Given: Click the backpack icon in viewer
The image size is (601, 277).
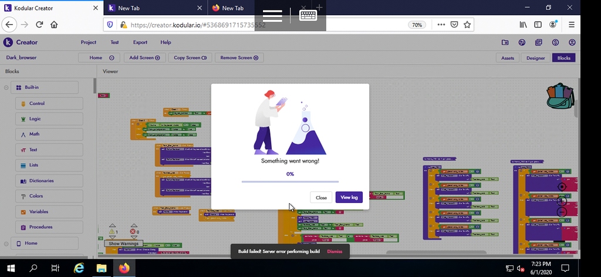Looking at the screenshot, I should coord(560,96).
